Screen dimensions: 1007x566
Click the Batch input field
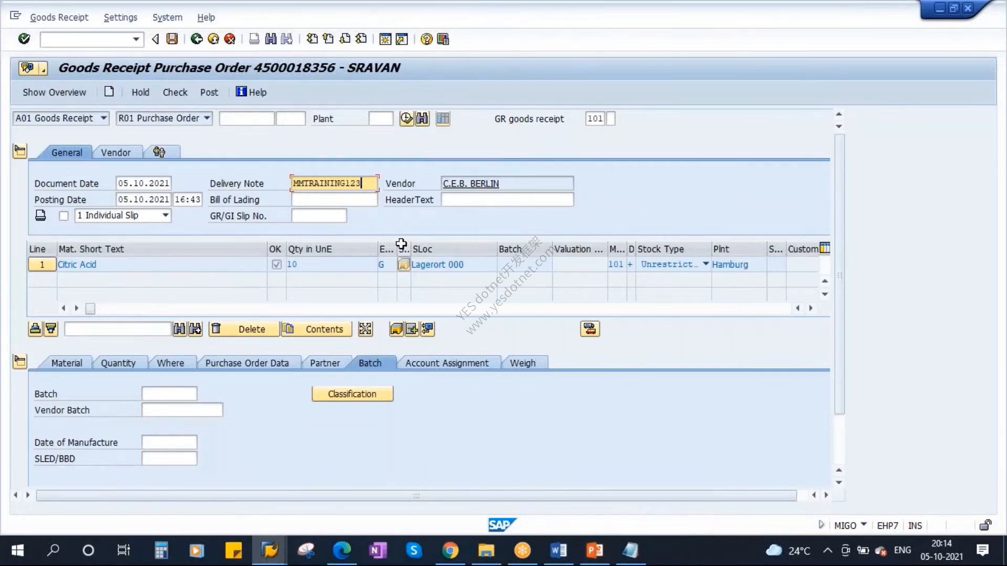(x=169, y=394)
